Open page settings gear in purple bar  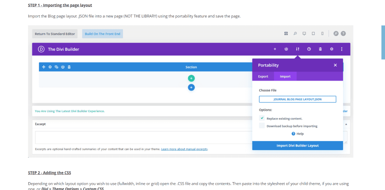tap(332, 49)
